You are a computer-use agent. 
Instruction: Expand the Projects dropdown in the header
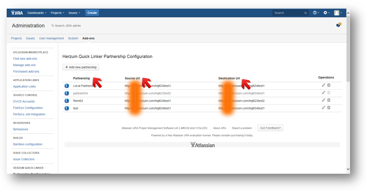[57, 13]
